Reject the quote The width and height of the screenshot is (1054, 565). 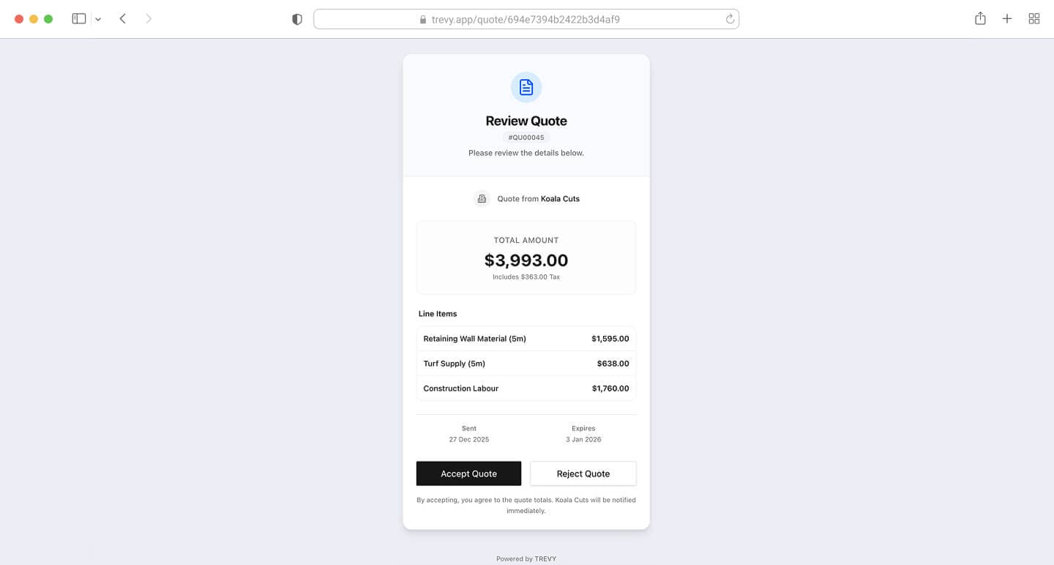point(583,473)
